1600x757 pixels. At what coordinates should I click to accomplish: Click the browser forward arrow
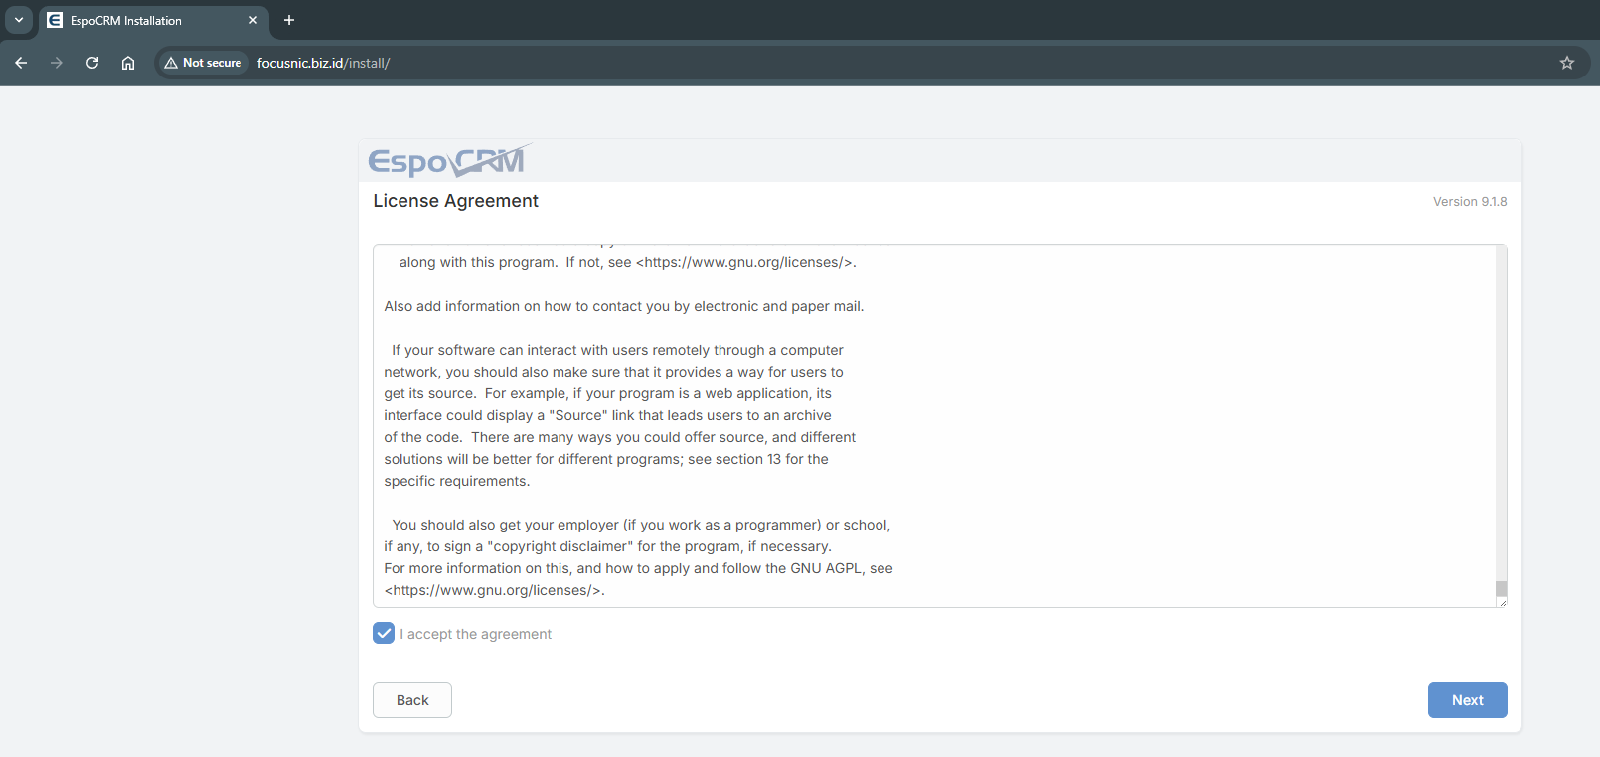57,63
